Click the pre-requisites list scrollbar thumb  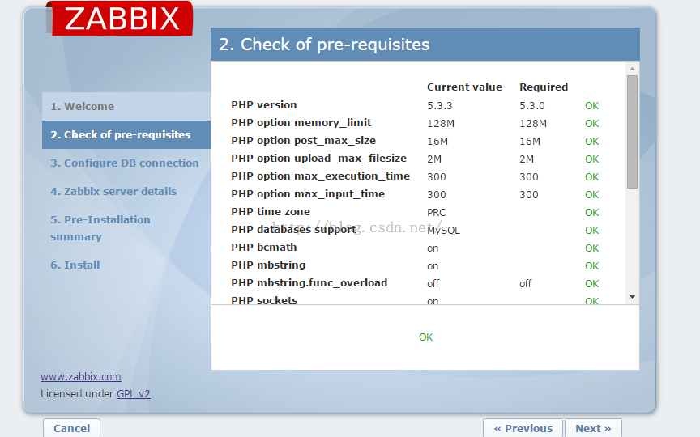click(632, 132)
